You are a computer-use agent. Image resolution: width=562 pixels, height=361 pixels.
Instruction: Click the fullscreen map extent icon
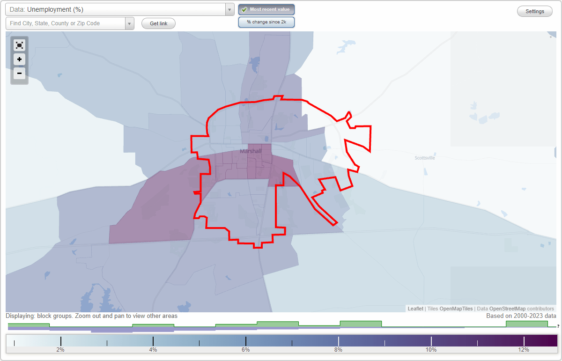19,45
